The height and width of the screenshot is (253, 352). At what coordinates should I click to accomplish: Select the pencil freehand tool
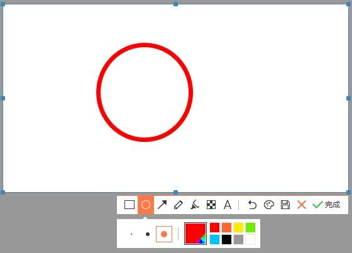179,205
